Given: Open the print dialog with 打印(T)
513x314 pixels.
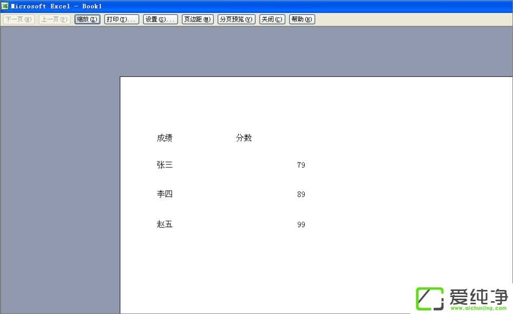Looking at the screenshot, I should [122, 19].
